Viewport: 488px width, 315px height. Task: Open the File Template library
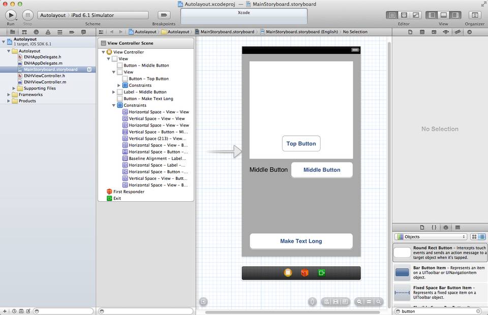pos(422,227)
